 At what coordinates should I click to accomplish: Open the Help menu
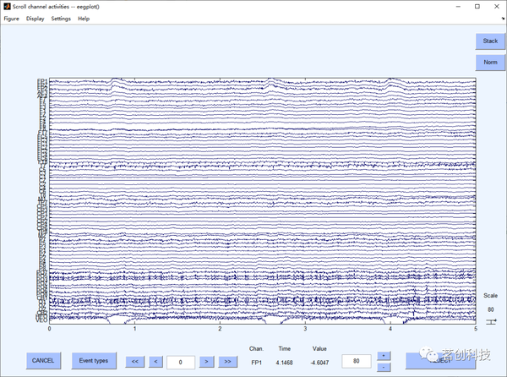(x=84, y=18)
